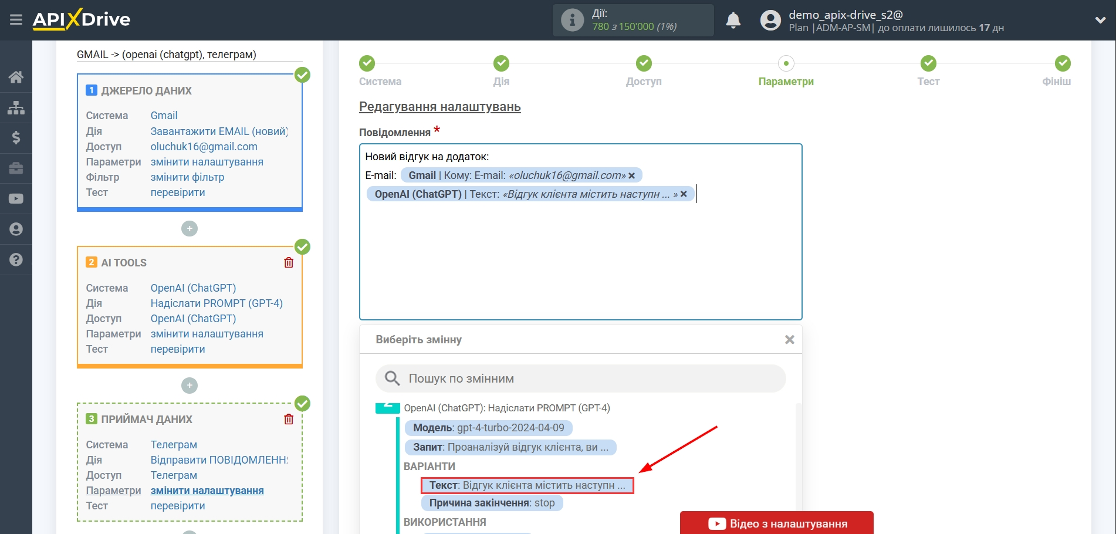Viewport: 1116px width, 534px height.
Task: Click the Редагування налаштувань heading
Action: point(439,107)
